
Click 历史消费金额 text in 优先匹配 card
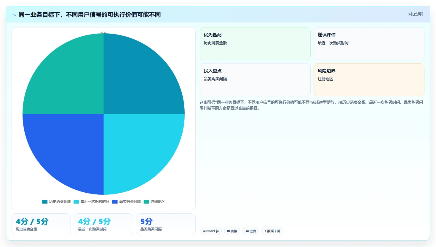tap(215, 43)
